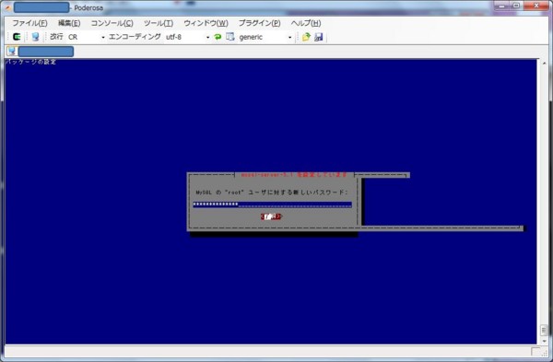Click the blue computer terminal toolbar icon
Image resolution: width=553 pixels, height=362 pixels.
(35, 37)
